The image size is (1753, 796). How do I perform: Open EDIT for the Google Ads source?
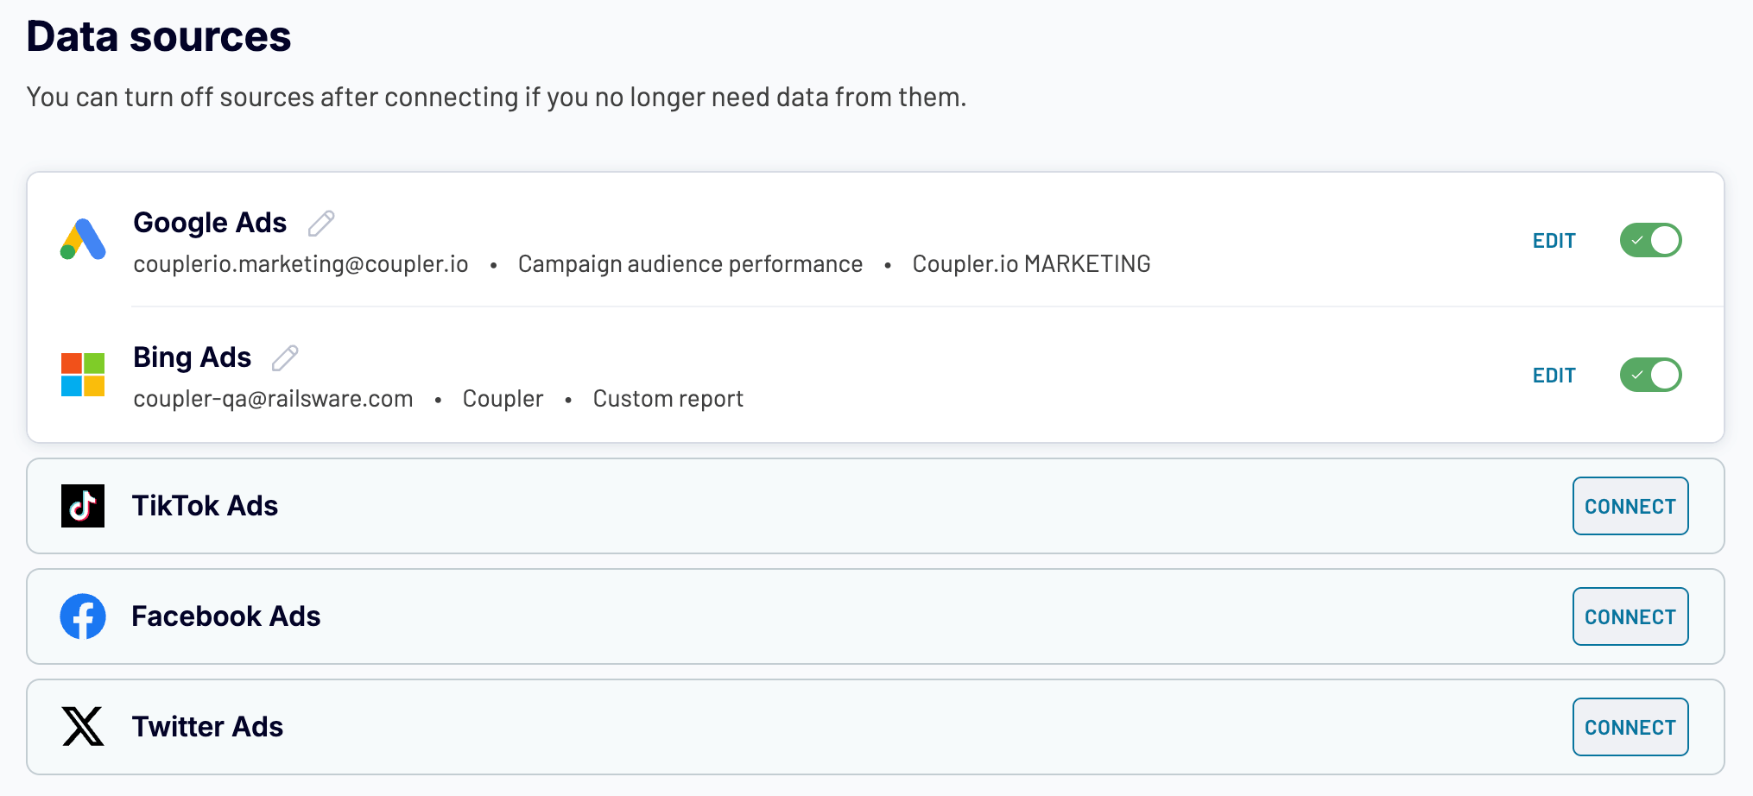(x=1554, y=240)
